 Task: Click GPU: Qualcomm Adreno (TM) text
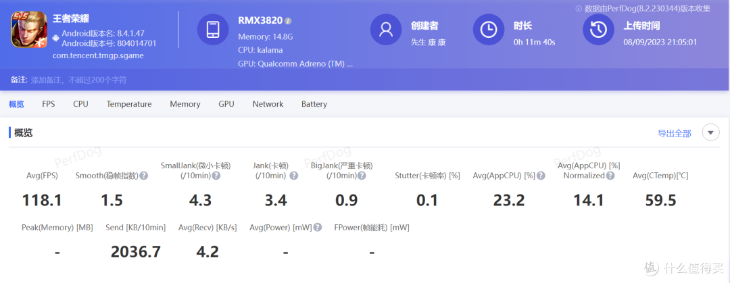(x=295, y=63)
